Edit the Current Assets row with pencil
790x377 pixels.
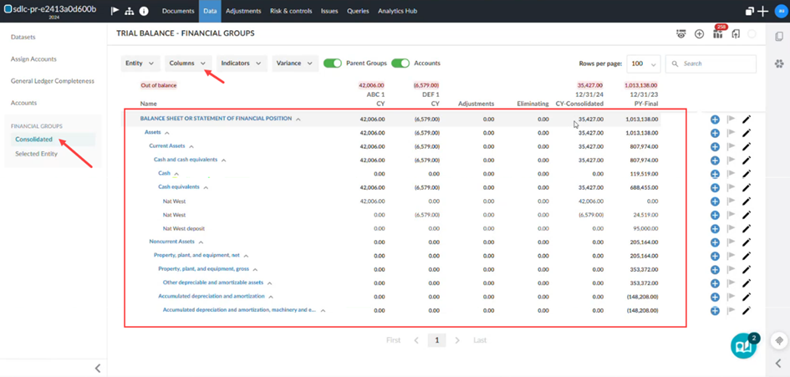[747, 146]
